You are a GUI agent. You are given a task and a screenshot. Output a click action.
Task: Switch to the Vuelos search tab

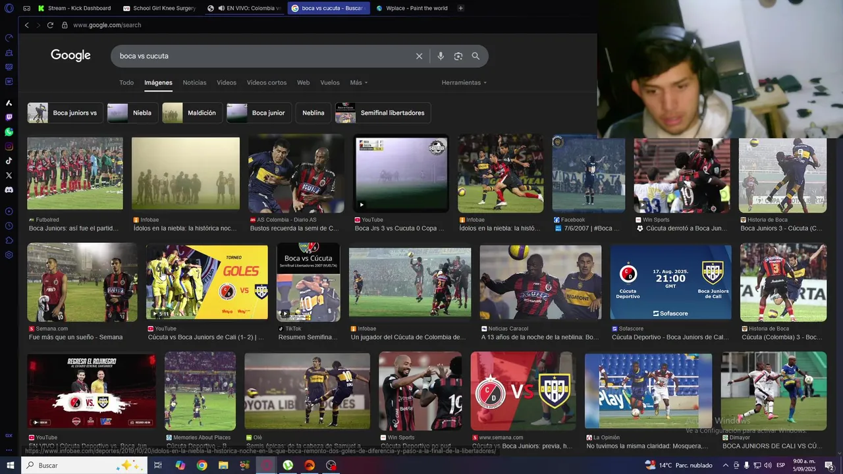click(330, 83)
